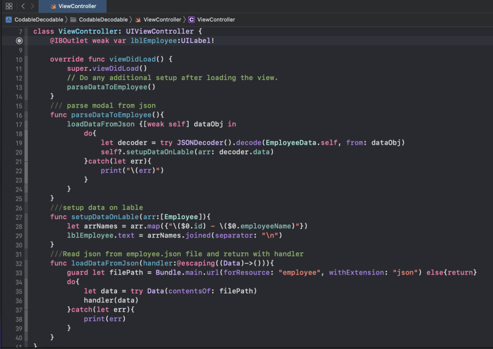Click on 'EmployeeData' type on line 19

[291, 142]
